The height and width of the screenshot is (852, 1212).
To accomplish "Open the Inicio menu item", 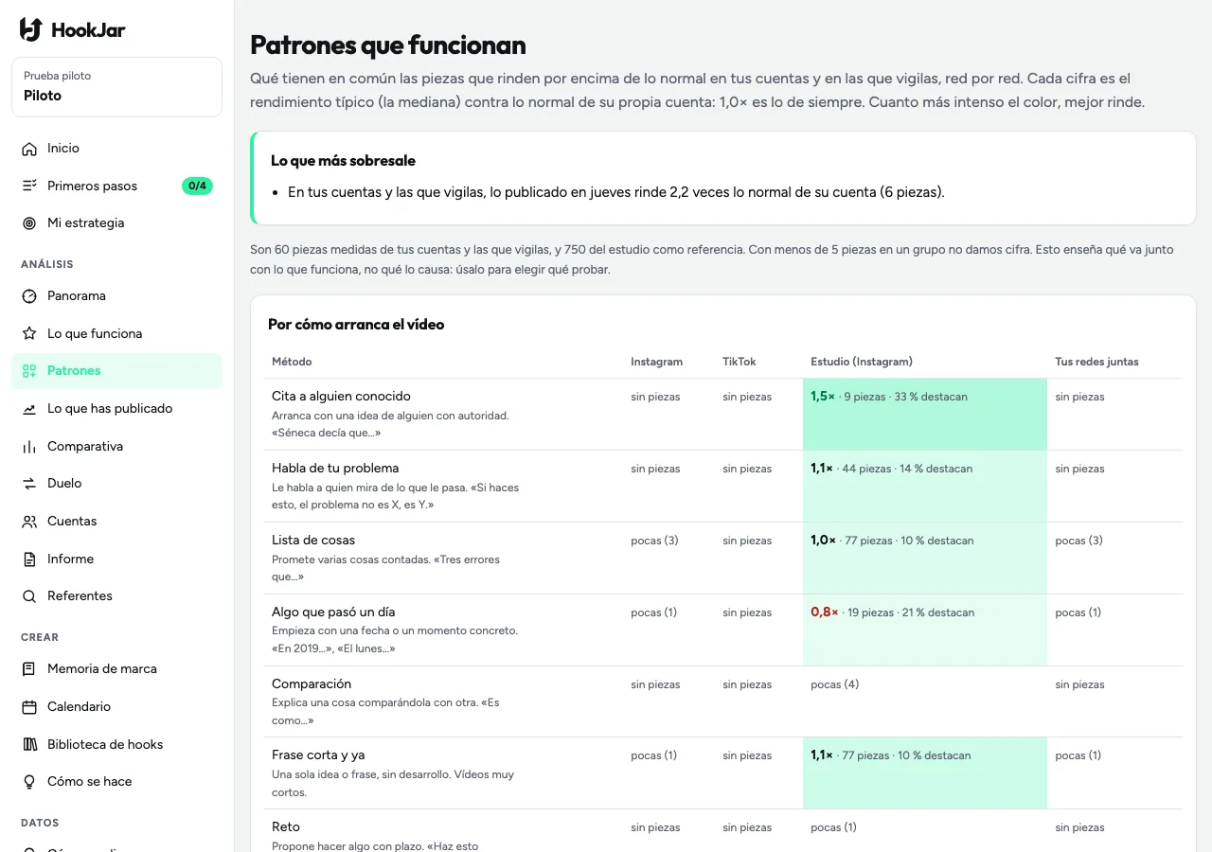I will pyautogui.click(x=116, y=149).
